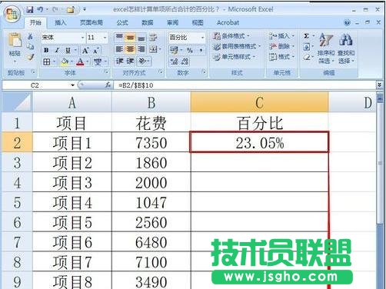Switch to the 页面布局 tab
This screenshot has height=289, width=386.
point(92,23)
